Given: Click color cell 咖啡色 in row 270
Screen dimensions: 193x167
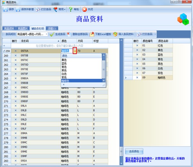Looking at the screenshot, I should (68, 101).
